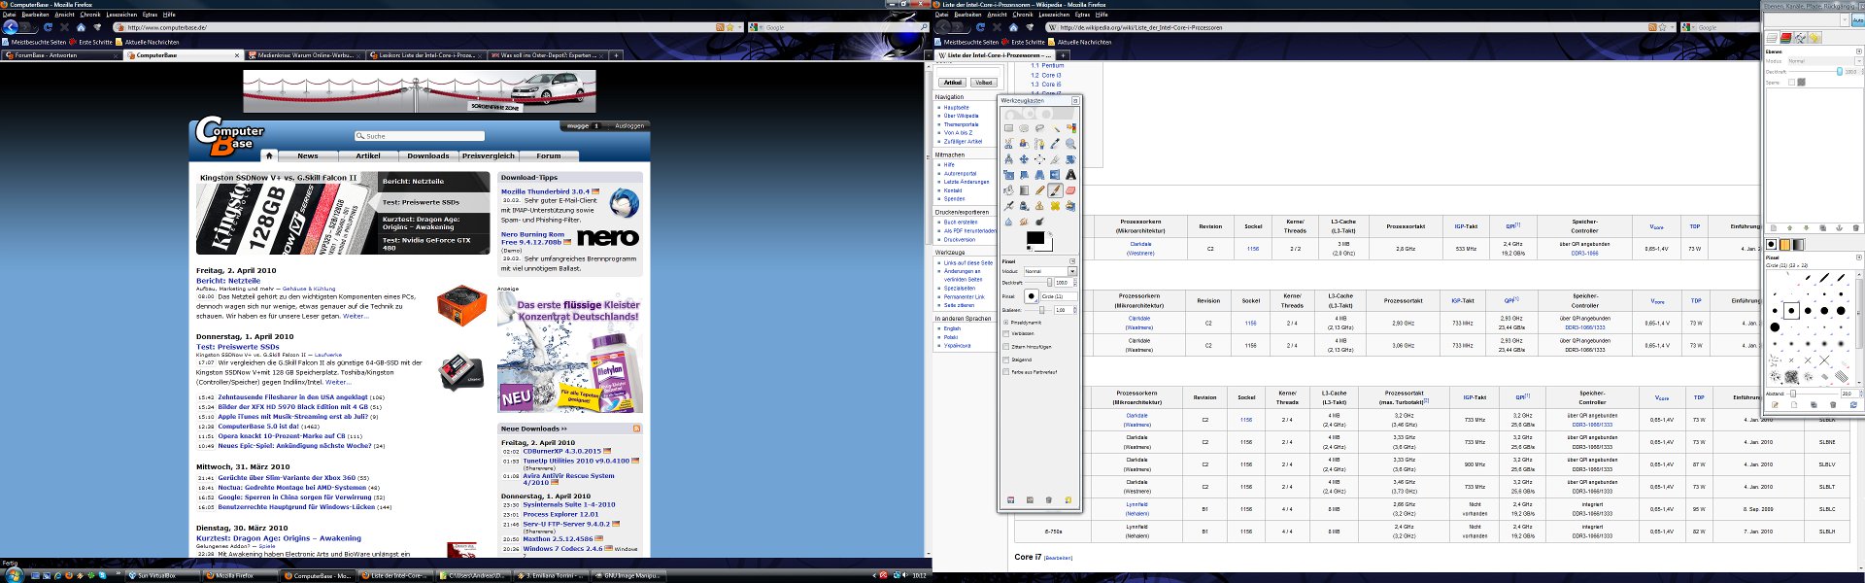The width and height of the screenshot is (1865, 583).
Task: Open Chronik menu in right Firefox window
Action: click(x=1023, y=15)
